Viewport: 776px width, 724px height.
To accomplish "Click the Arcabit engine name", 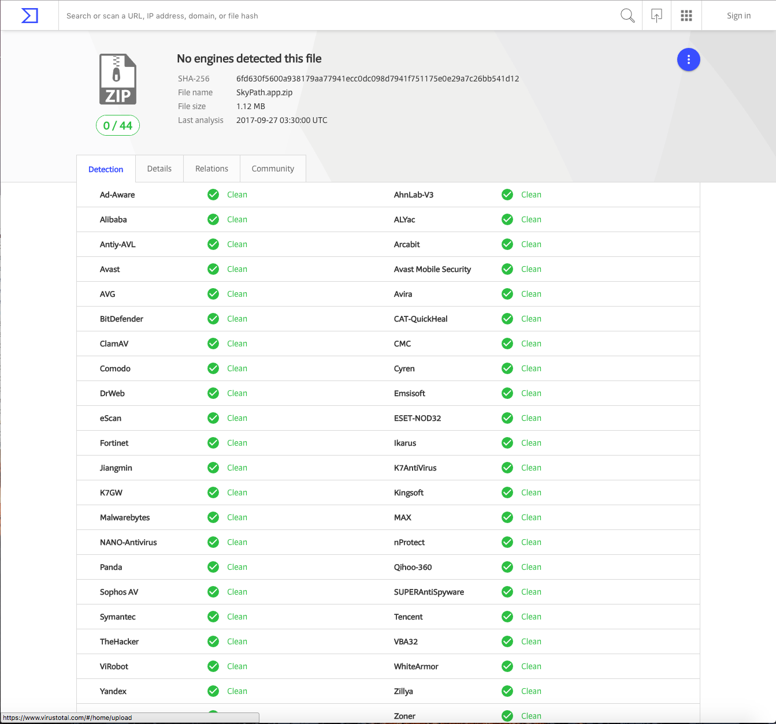I will pyautogui.click(x=407, y=244).
